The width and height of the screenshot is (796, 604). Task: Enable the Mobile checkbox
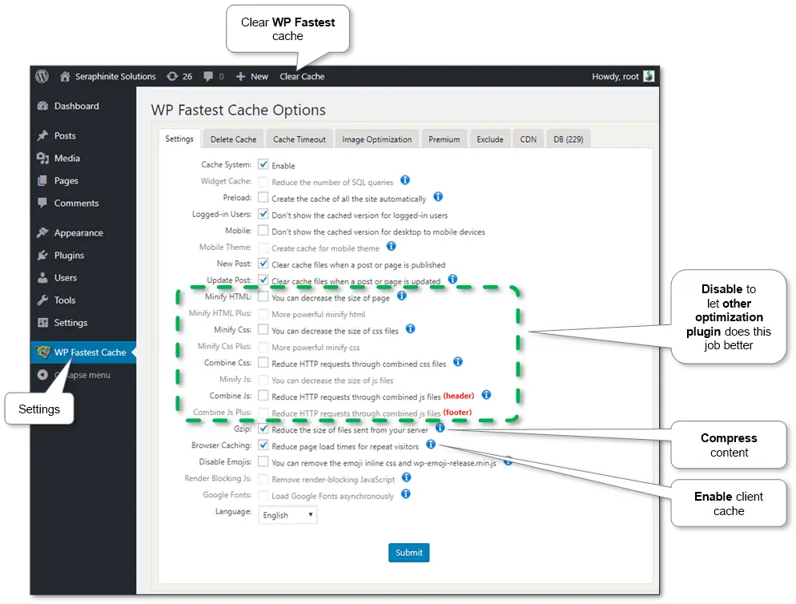pyautogui.click(x=263, y=230)
